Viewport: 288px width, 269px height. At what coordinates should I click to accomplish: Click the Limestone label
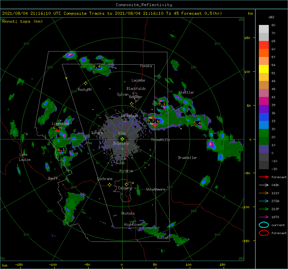coord(60,123)
